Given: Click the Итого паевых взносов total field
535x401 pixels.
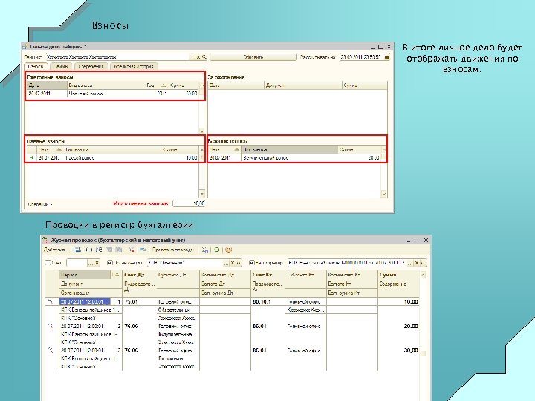Looking at the screenshot, I should (x=189, y=203).
